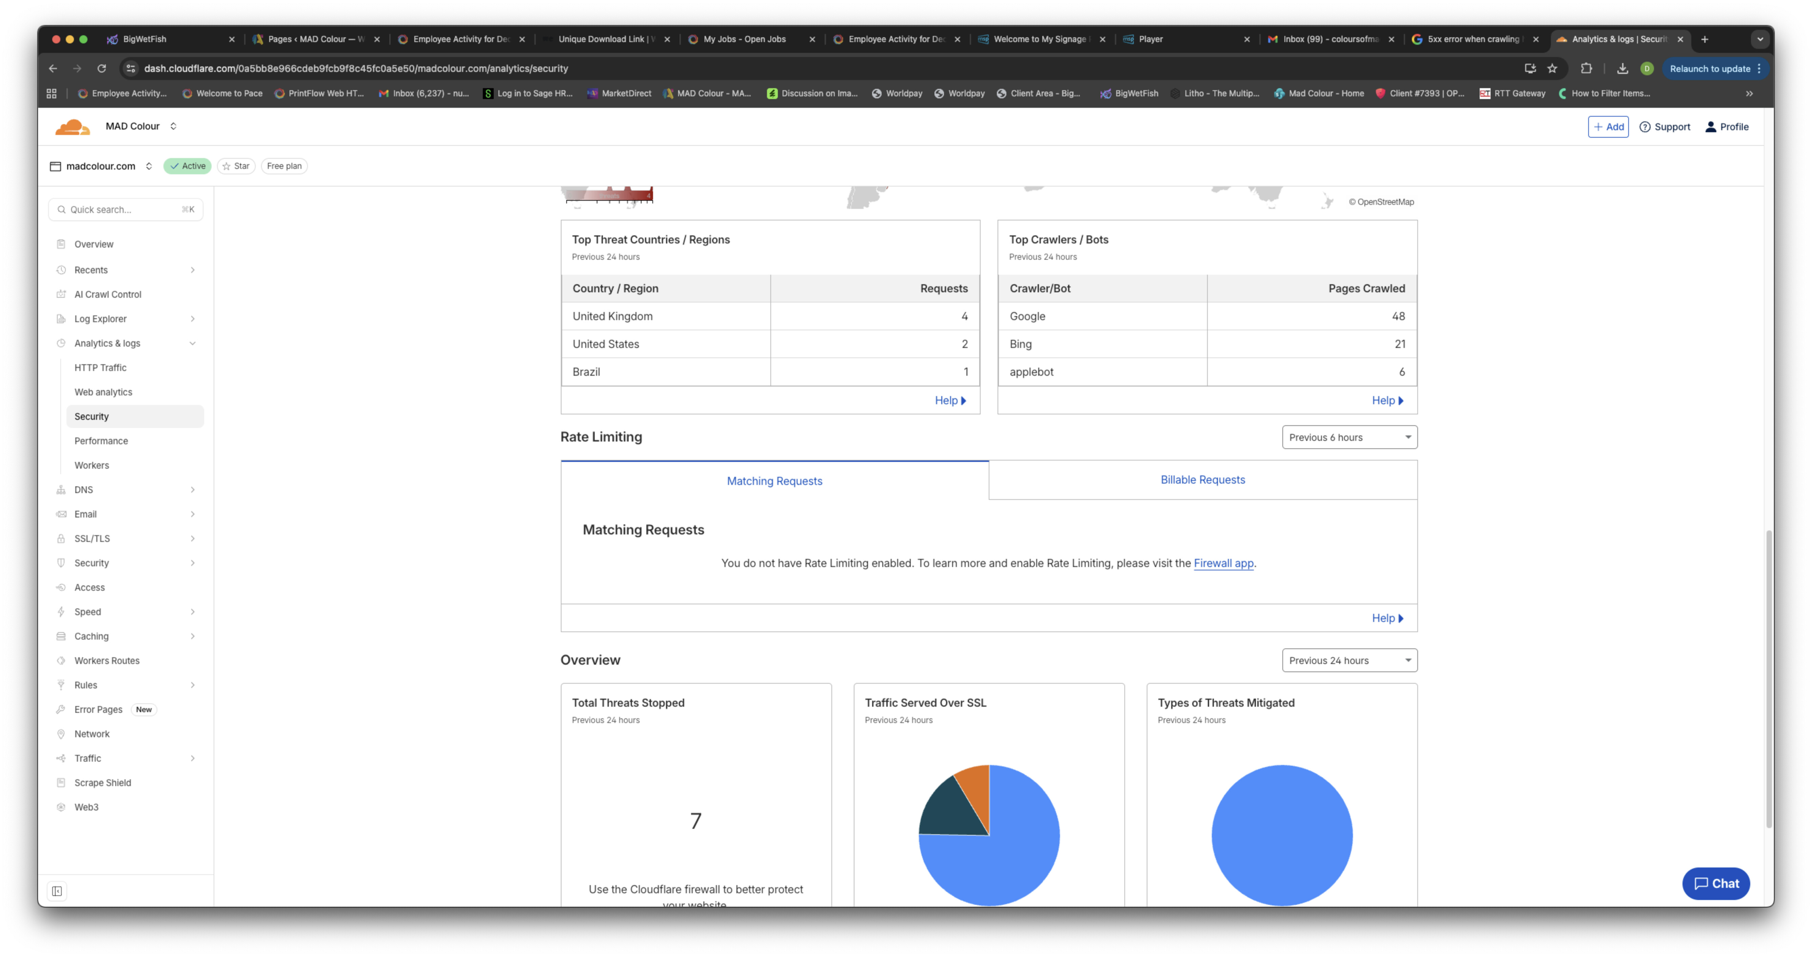Bookmark this page with star icon
Image resolution: width=1812 pixels, height=957 pixels.
(1552, 68)
